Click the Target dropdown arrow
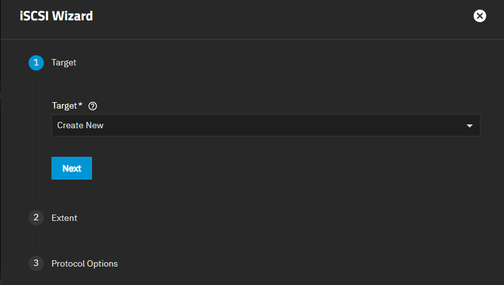Viewport: 504px width, 285px height. [x=470, y=126]
